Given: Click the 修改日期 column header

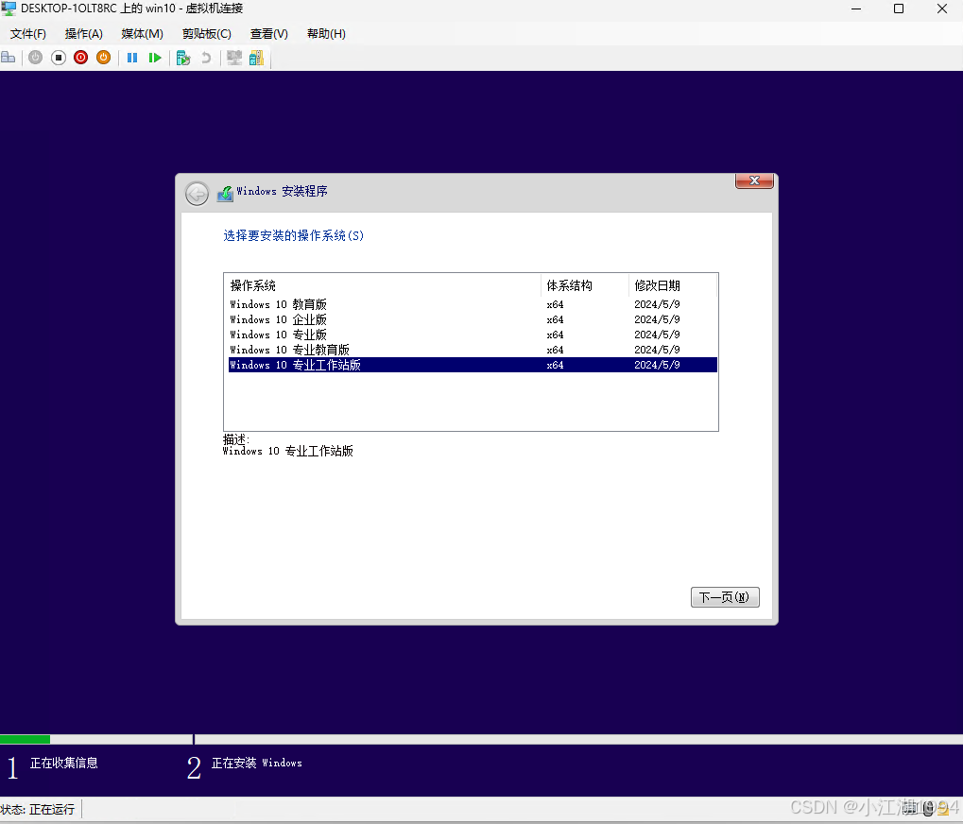Looking at the screenshot, I should tap(673, 285).
